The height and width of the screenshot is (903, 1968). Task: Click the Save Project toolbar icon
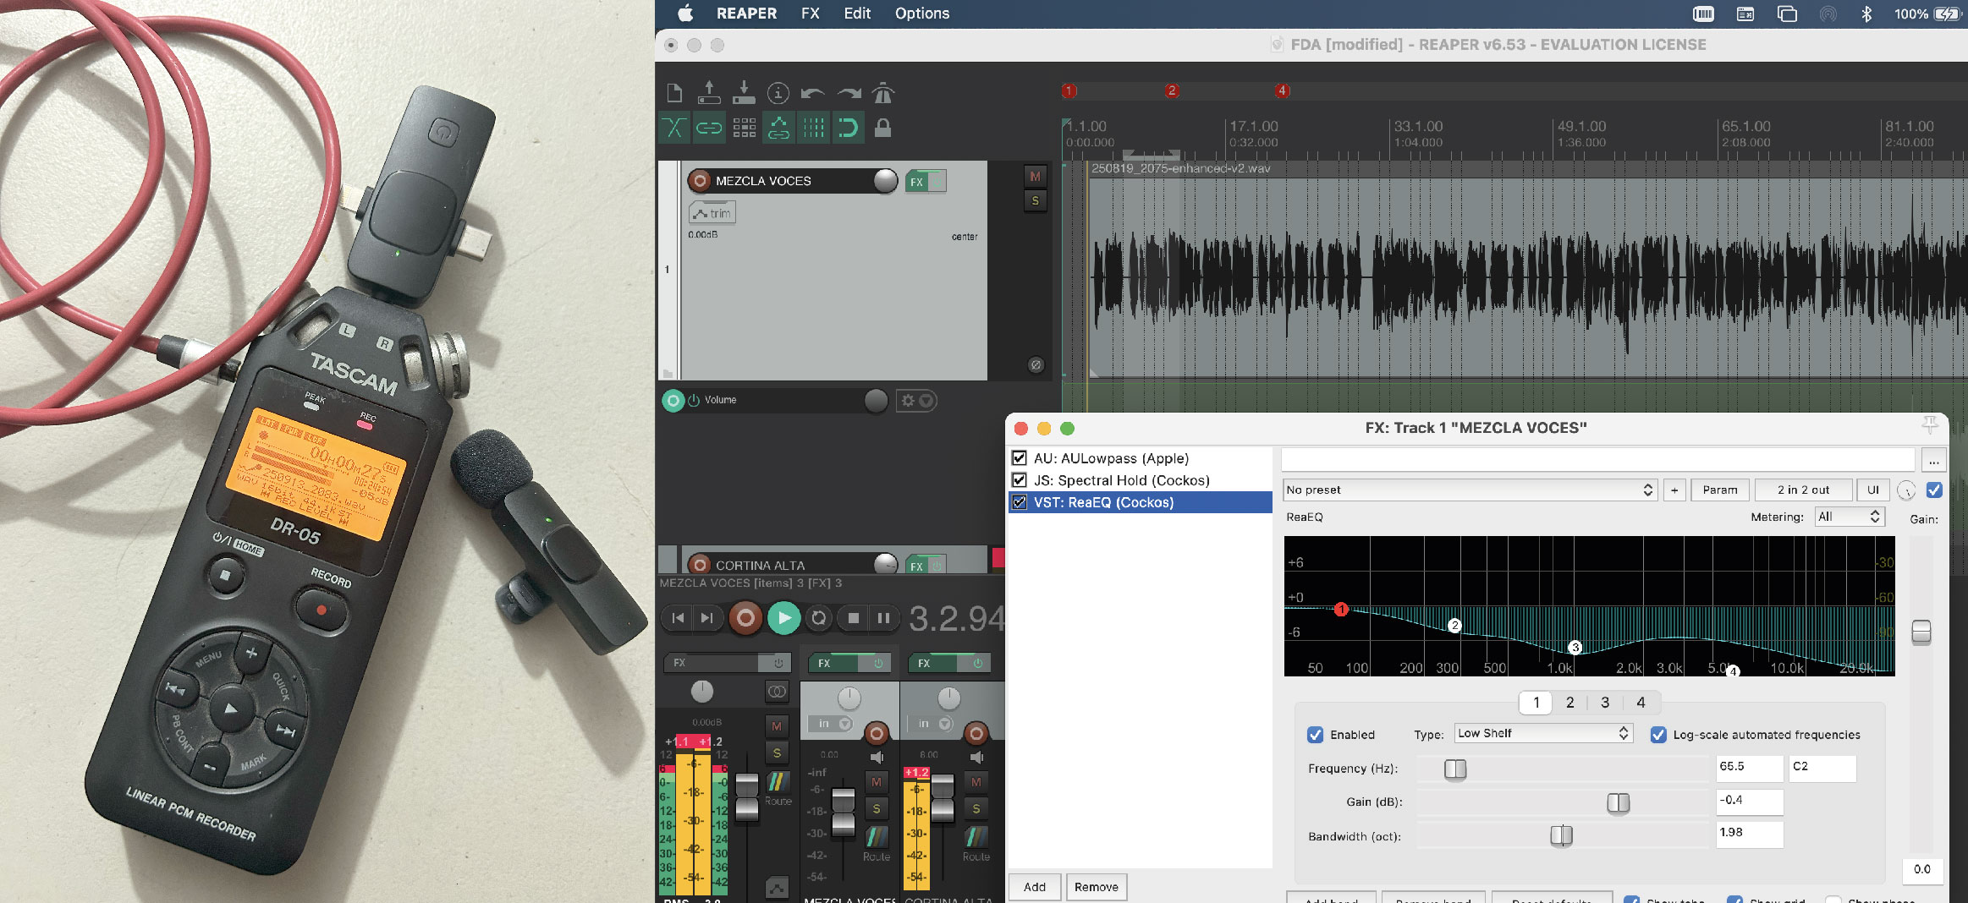tap(744, 93)
